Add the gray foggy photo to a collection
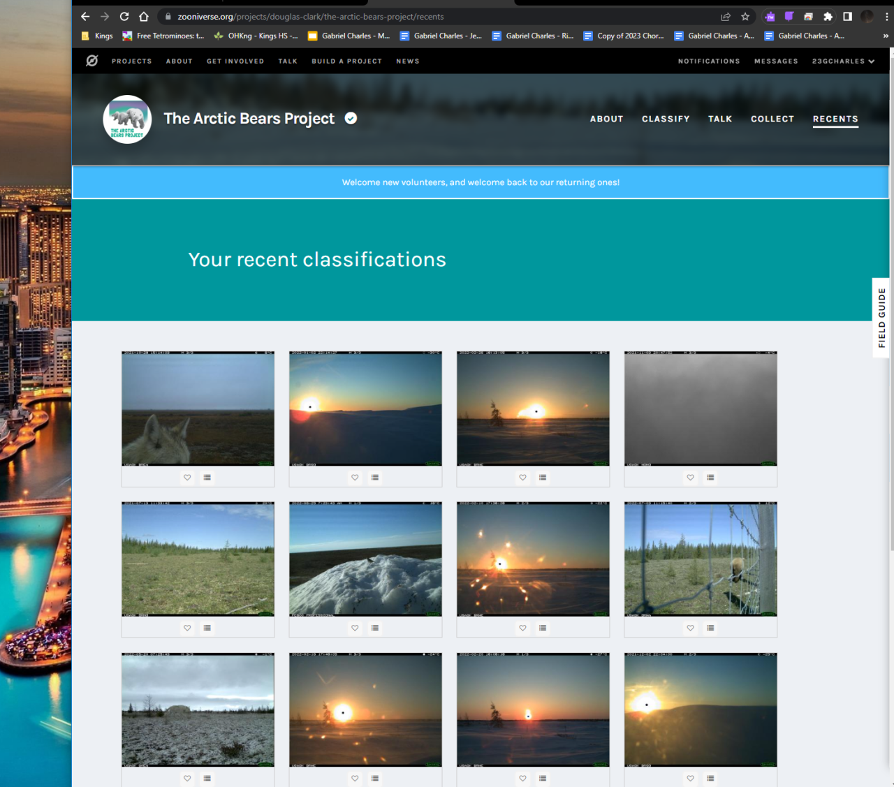The image size is (894, 787). click(x=710, y=478)
